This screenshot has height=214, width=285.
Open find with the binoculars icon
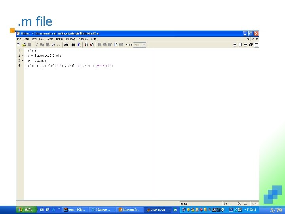tap(73, 45)
